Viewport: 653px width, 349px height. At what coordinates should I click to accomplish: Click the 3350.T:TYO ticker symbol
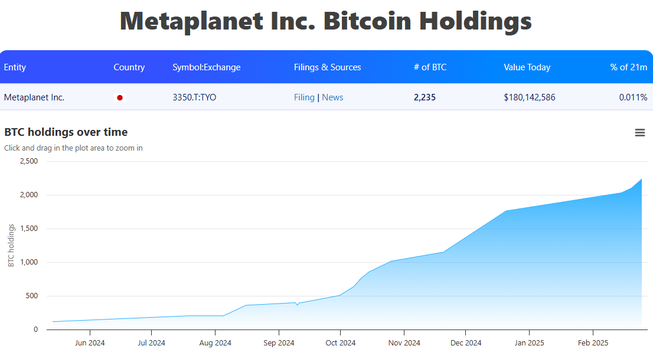[194, 97]
